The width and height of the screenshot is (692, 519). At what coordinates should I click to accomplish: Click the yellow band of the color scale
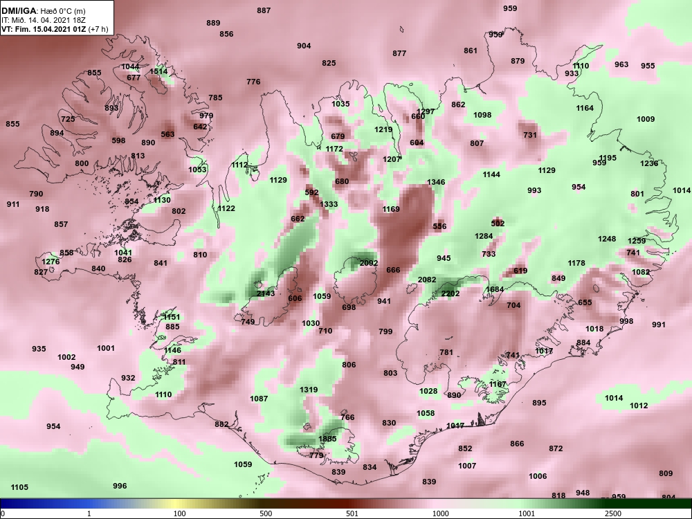coord(176,504)
